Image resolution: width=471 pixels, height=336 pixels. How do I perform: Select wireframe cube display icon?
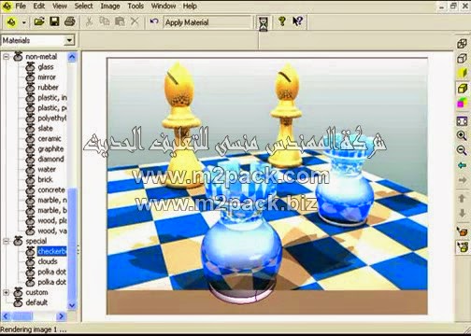click(x=462, y=44)
